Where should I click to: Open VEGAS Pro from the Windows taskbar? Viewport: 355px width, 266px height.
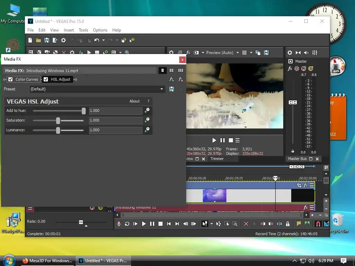tap(103, 260)
